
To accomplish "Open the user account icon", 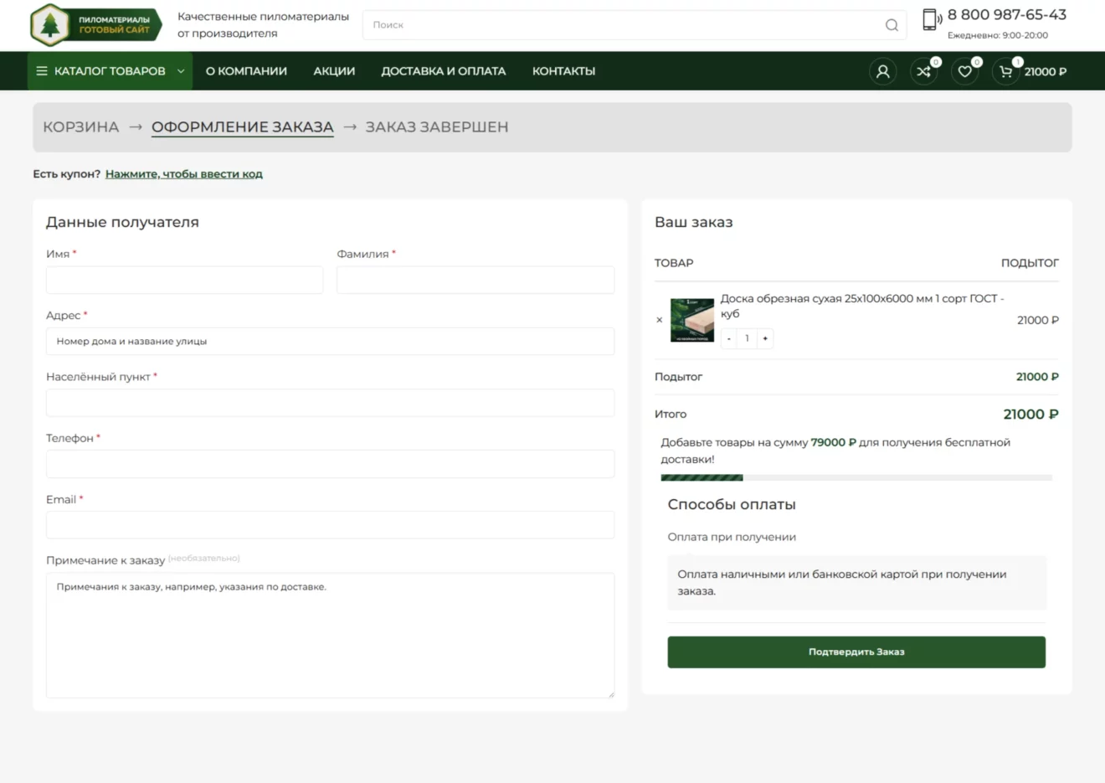I will tap(882, 71).
